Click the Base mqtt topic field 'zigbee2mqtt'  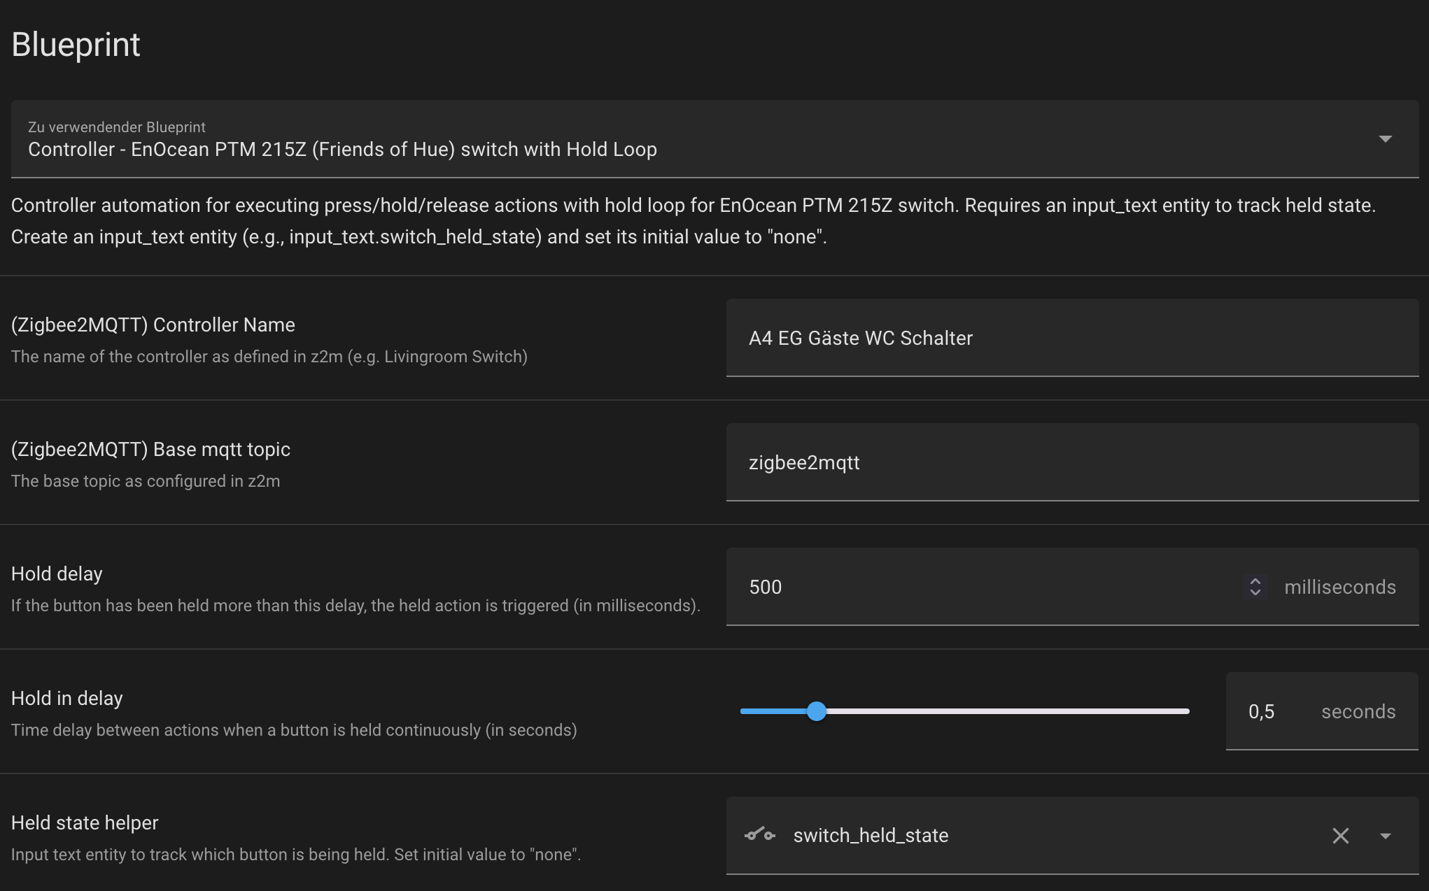pyautogui.click(x=1072, y=462)
